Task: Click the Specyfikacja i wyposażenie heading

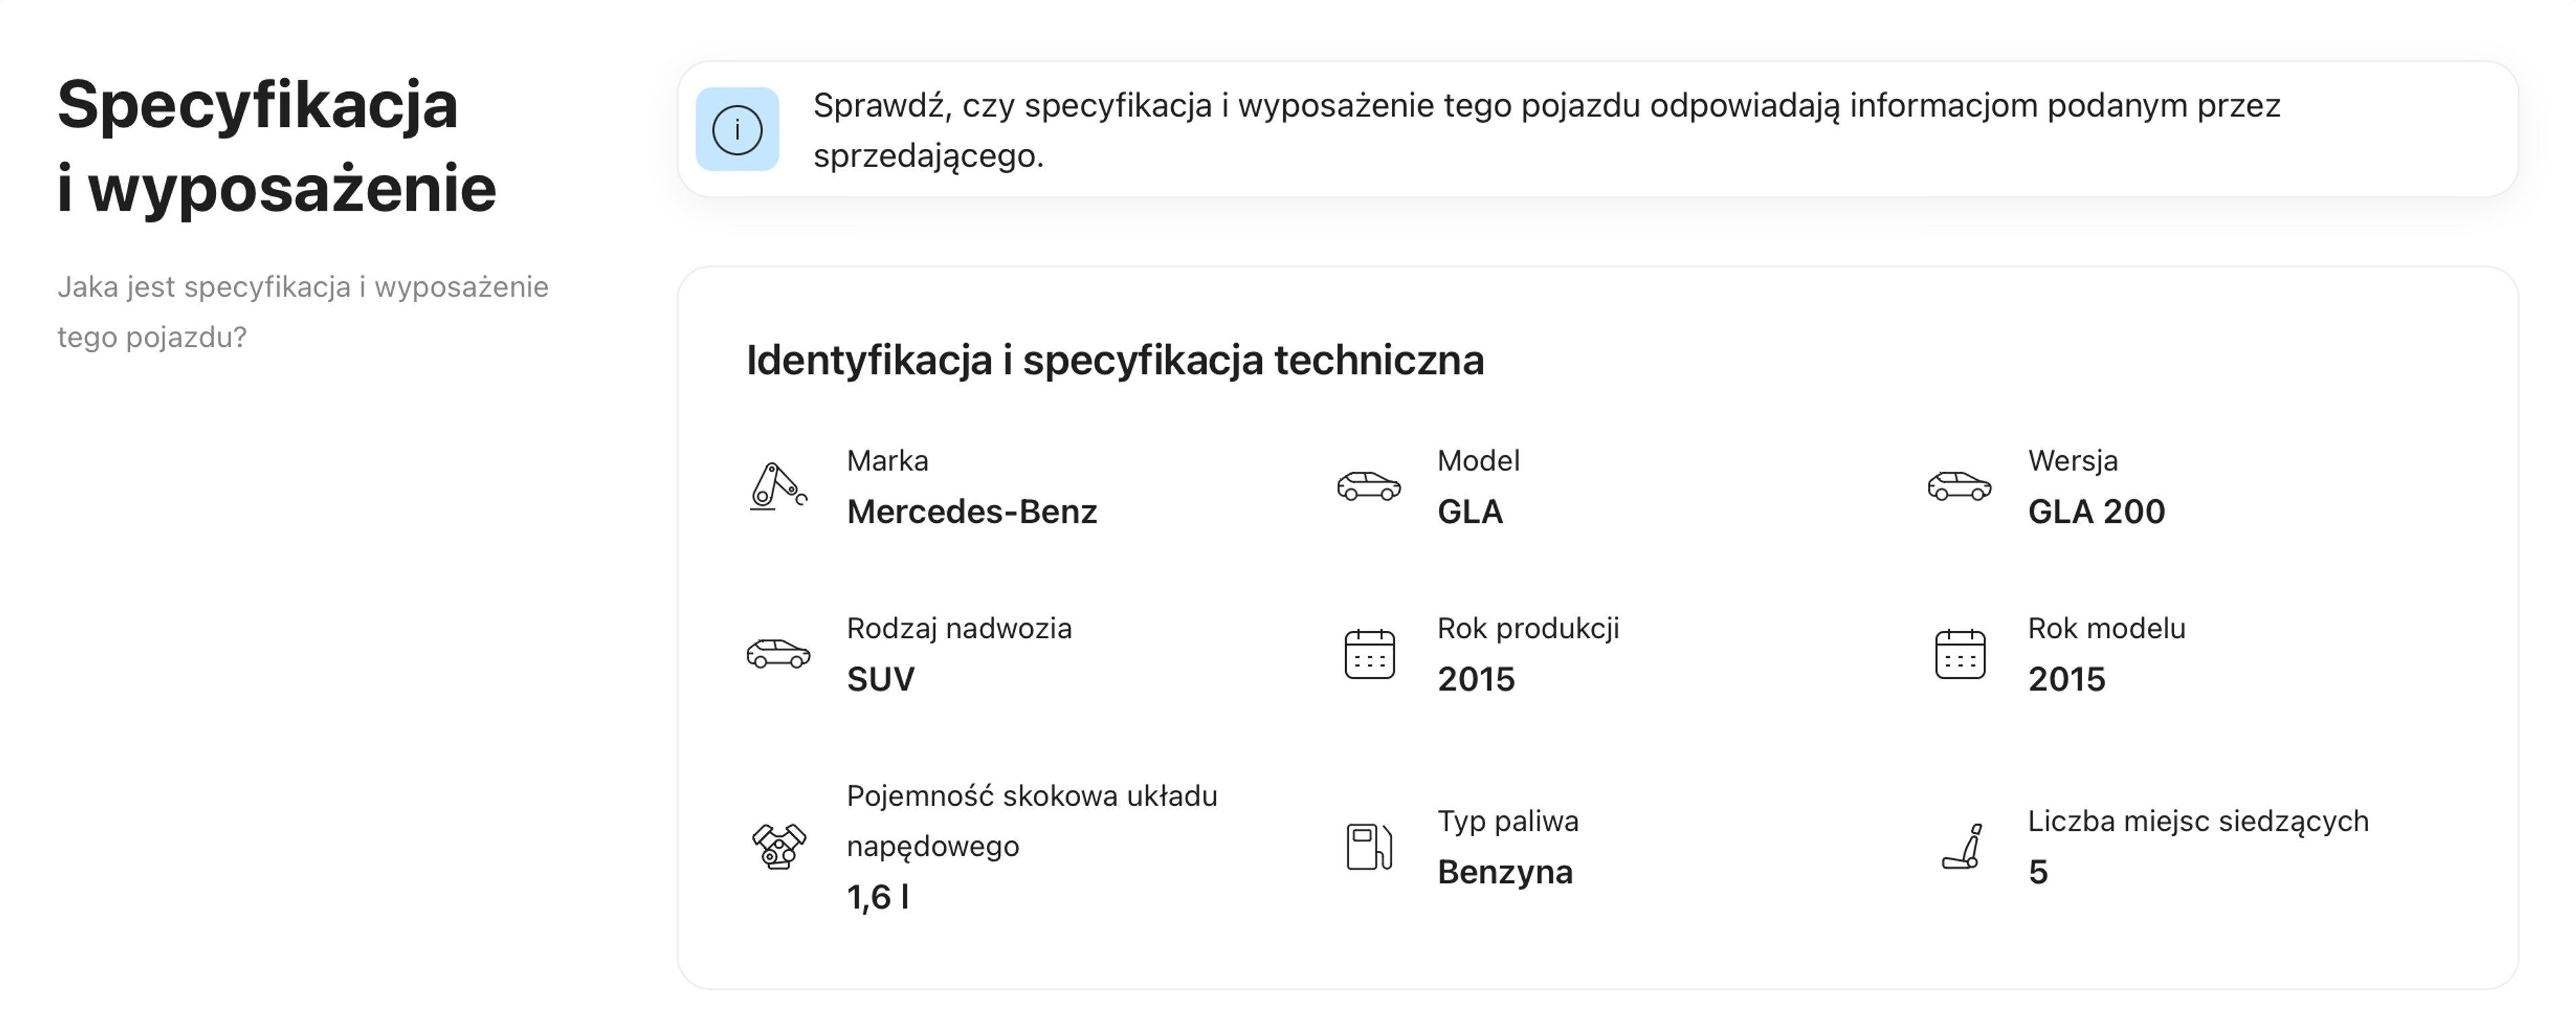Action: [276, 146]
